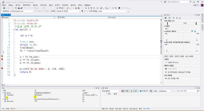The height and width of the screenshot is (111, 204).
Task: Click the bookmark icon in the toolbar
Action: (x=119, y=8)
